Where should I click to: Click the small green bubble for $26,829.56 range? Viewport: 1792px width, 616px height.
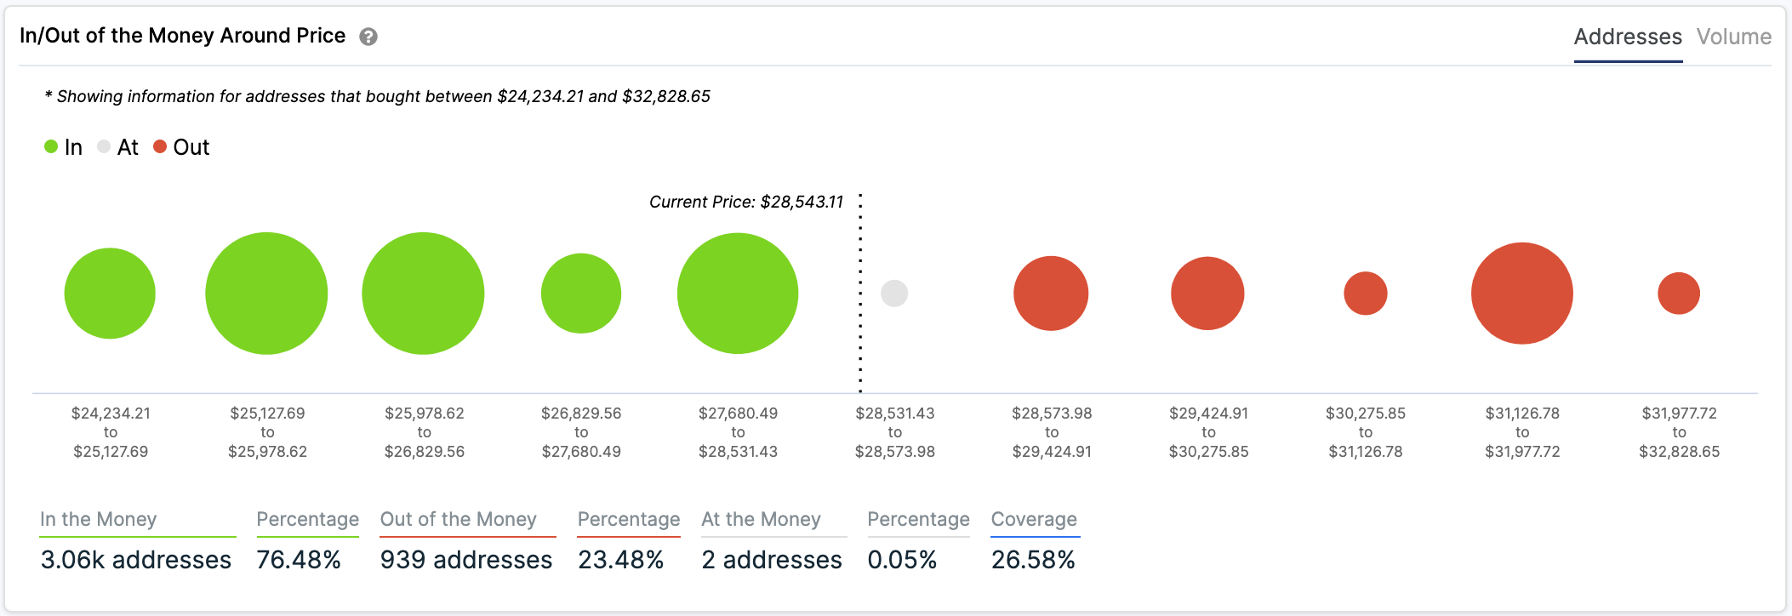pyautogui.click(x=581, y=294)
